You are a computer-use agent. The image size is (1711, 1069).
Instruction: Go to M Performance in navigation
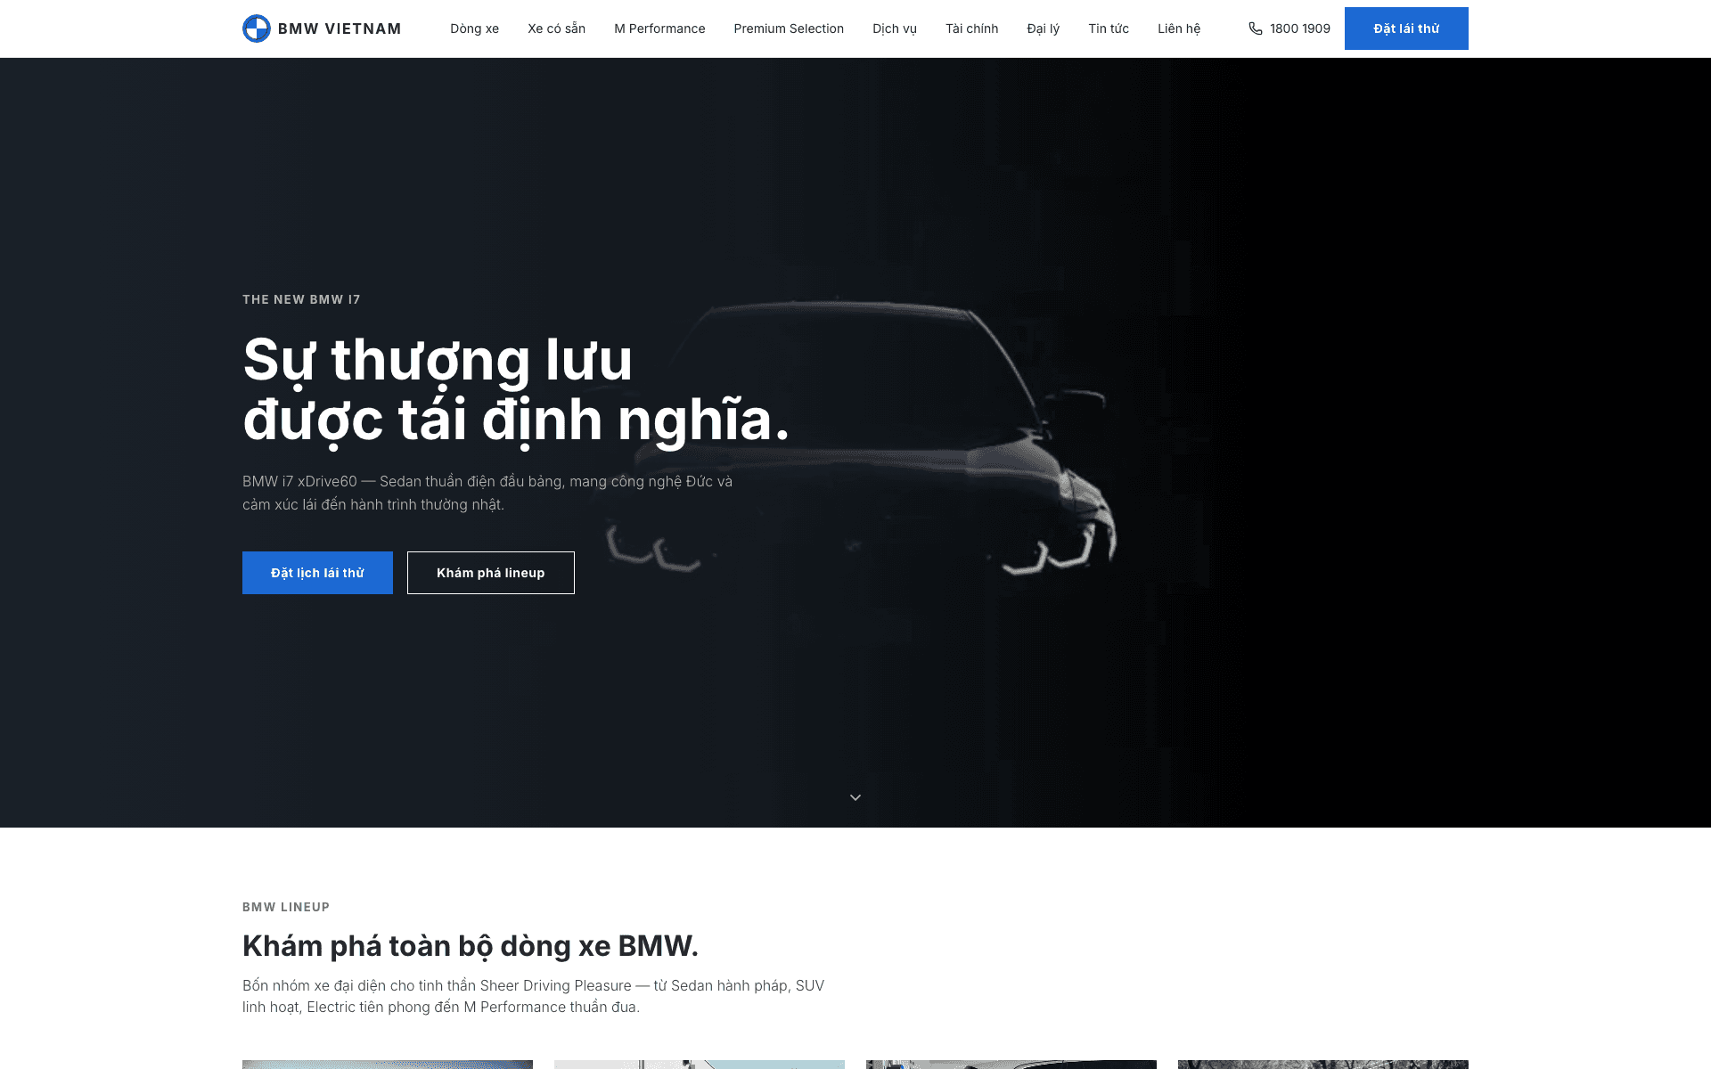pyautogui.click(x=659, y=29)
